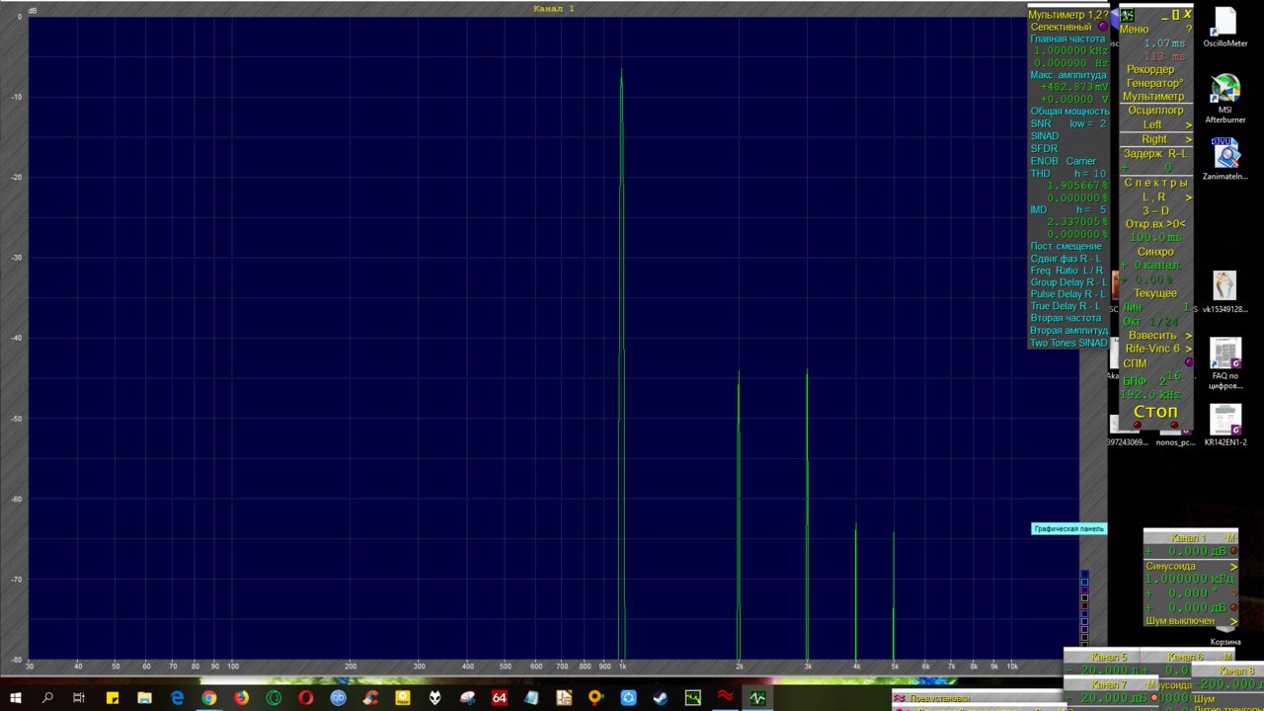This screenshot has height=711, width=1264.
Task: Select Осциллогр in control panel
Action: pyautogui.click(x=1155, y=111)
